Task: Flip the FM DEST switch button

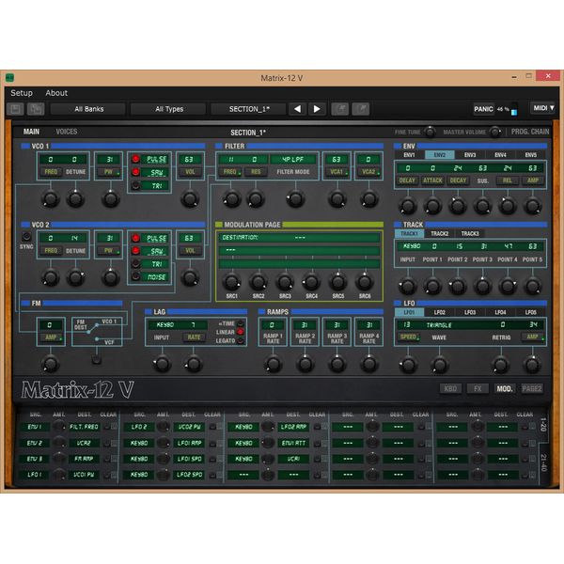Action: (x=96, y=359)
